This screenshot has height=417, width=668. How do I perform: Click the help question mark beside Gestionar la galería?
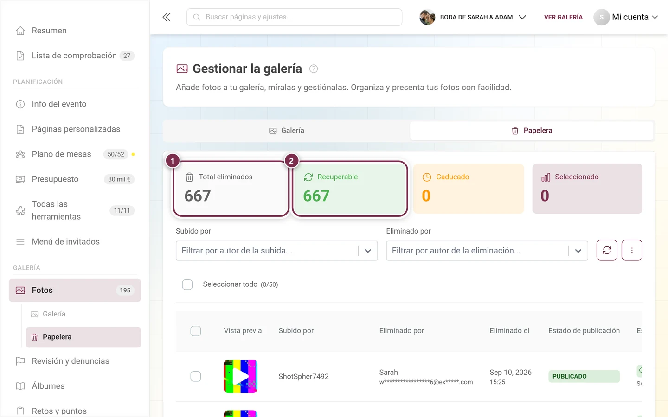[x=314, y=69]
